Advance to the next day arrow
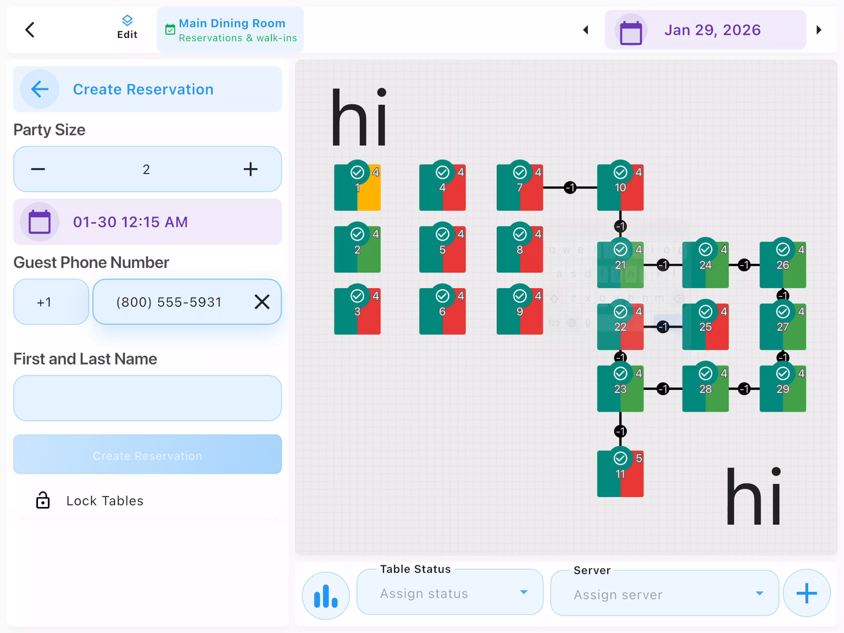 (819, 30)
